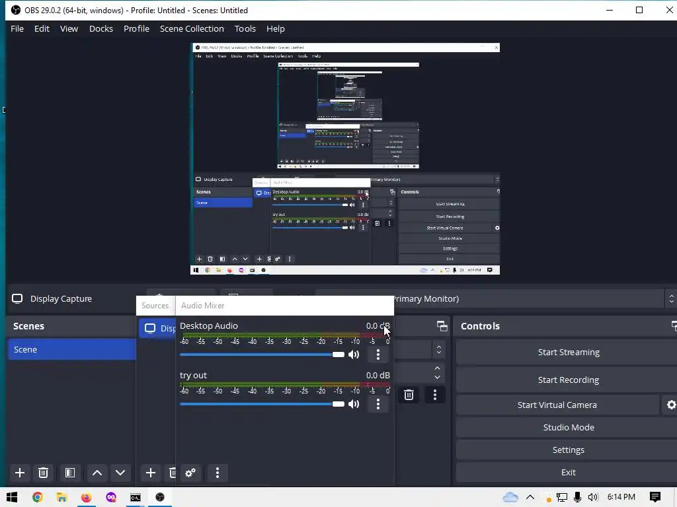Click Start Streaming

coord(568,353)
